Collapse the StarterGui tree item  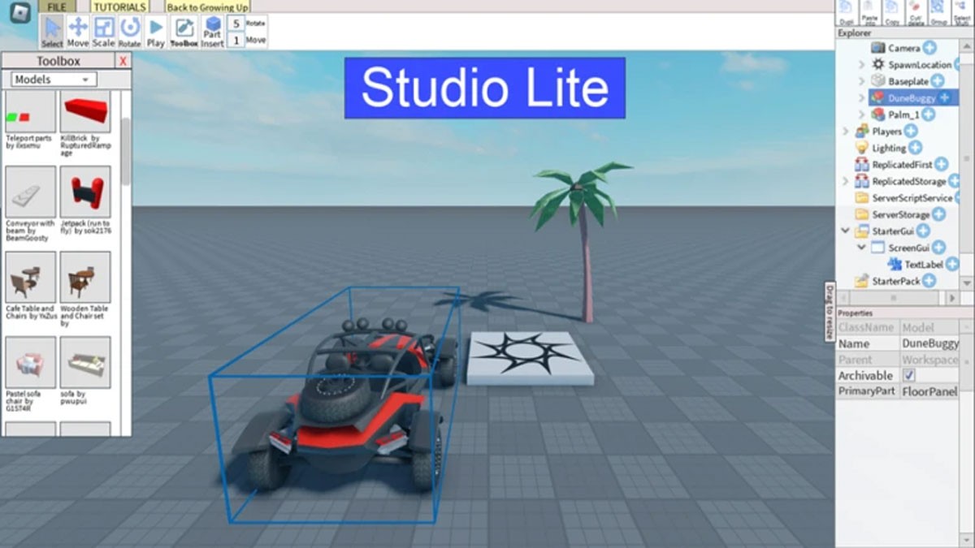845,231
